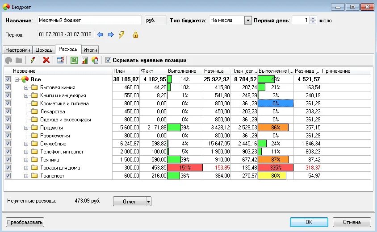Viewport: 377px width, 232px height.
Task: Open the Отчет button dropdown arrow
Action: (x=149, y=202)
